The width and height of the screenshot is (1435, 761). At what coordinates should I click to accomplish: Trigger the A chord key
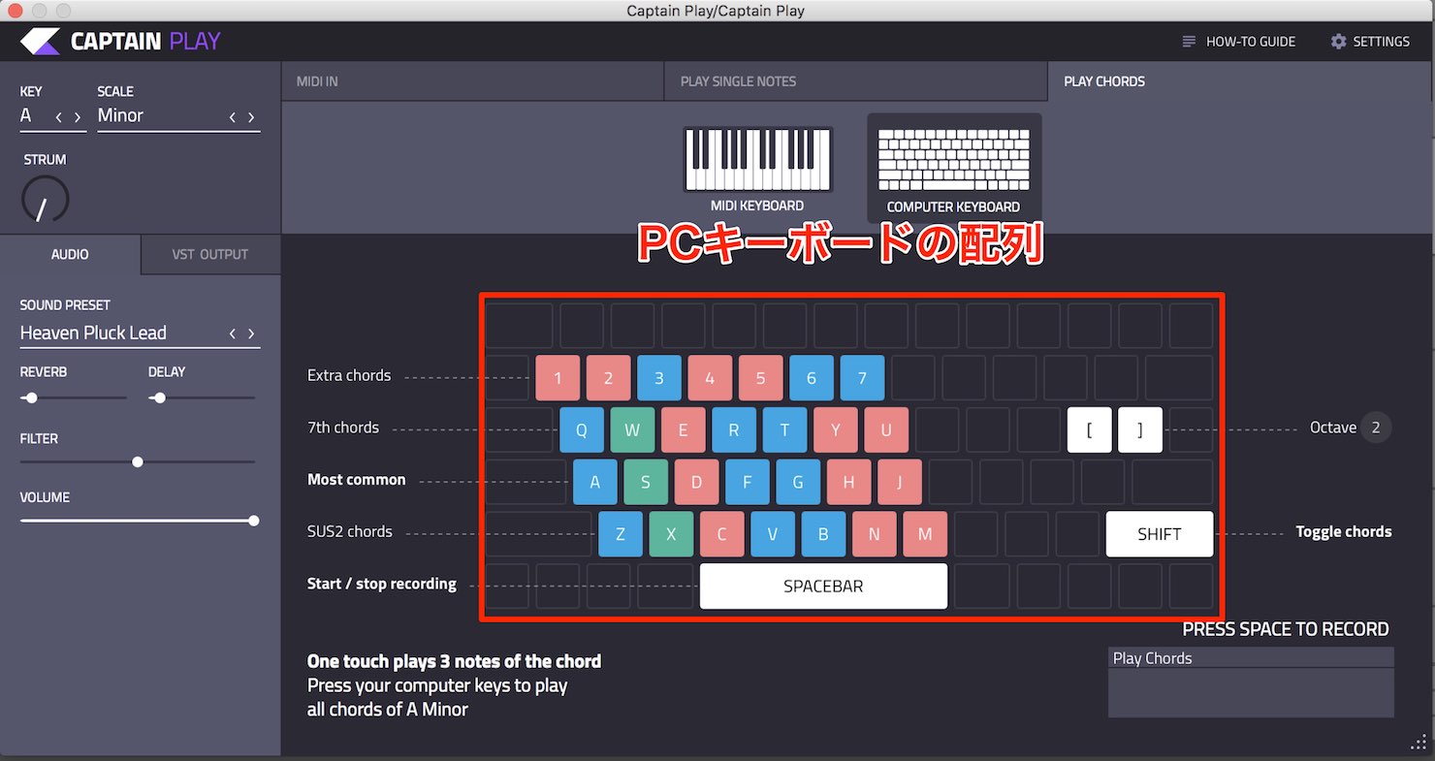595,482
